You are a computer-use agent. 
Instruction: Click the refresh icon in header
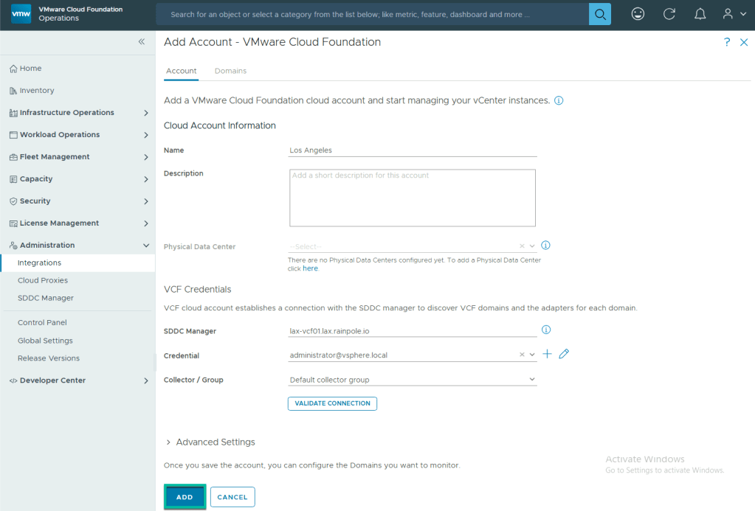tap(669, 14)
